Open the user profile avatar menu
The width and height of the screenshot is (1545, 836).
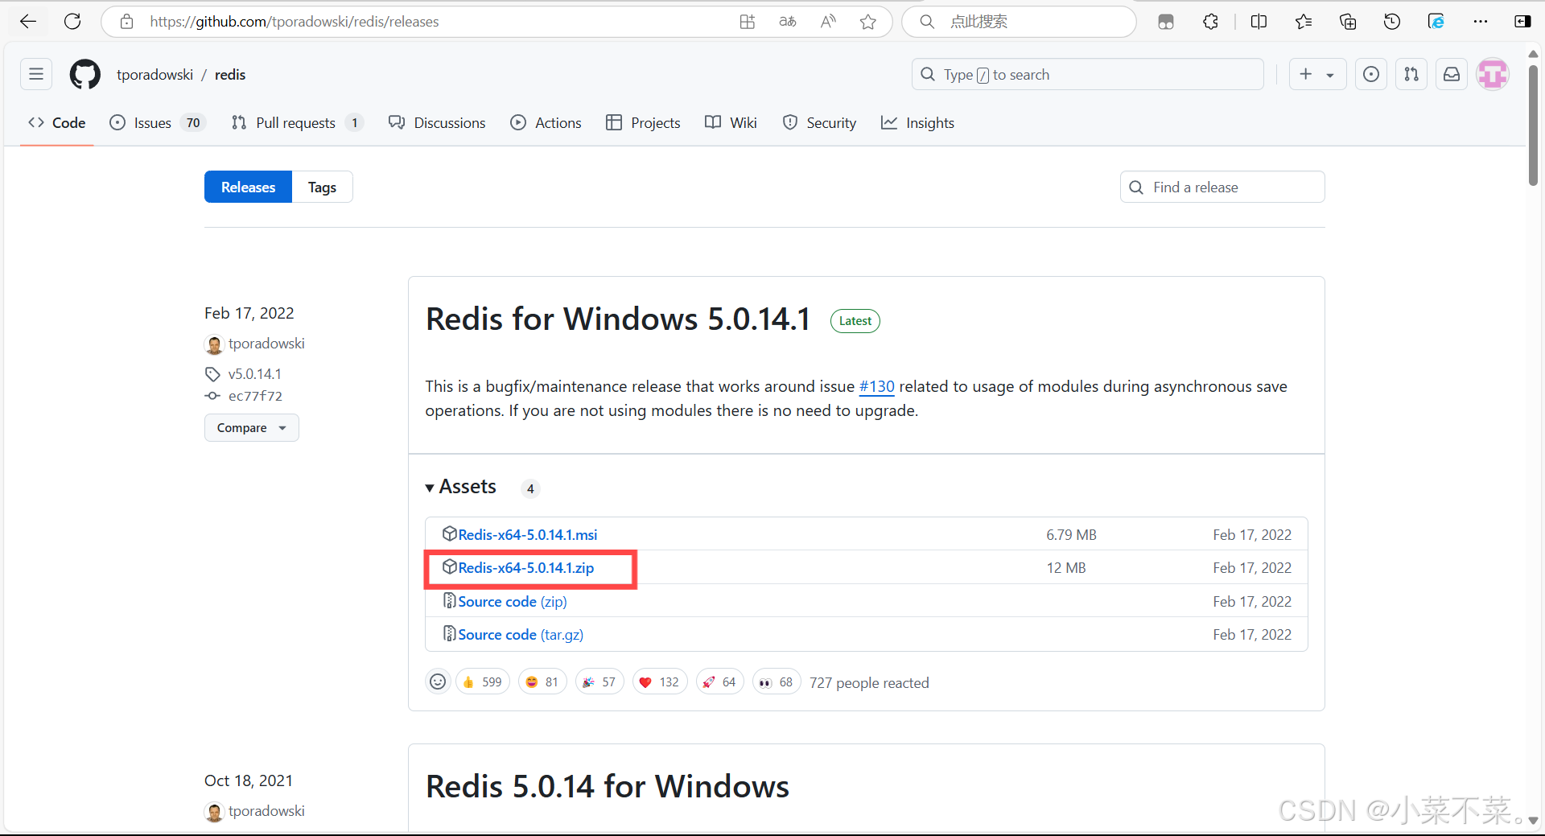coord(1493,74)
